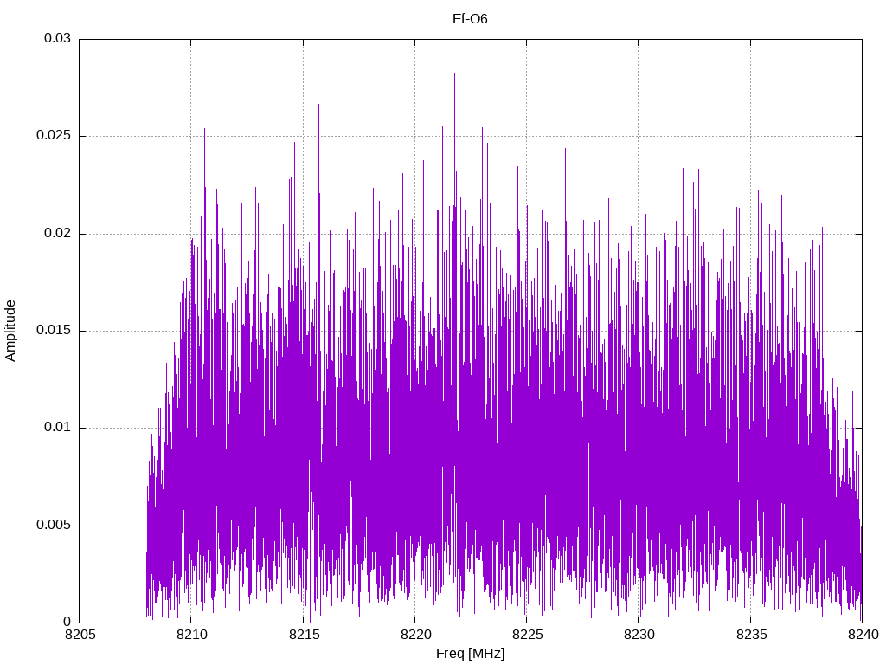Screen dimensions: 886x665
Task: Click the y-axis tick label 0.01
Action: coord(58,428)
